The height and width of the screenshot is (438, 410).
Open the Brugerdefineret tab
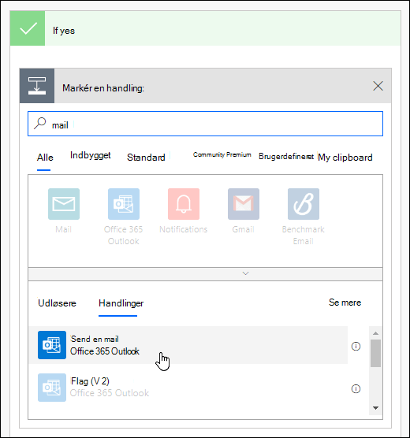pos(286,157)
